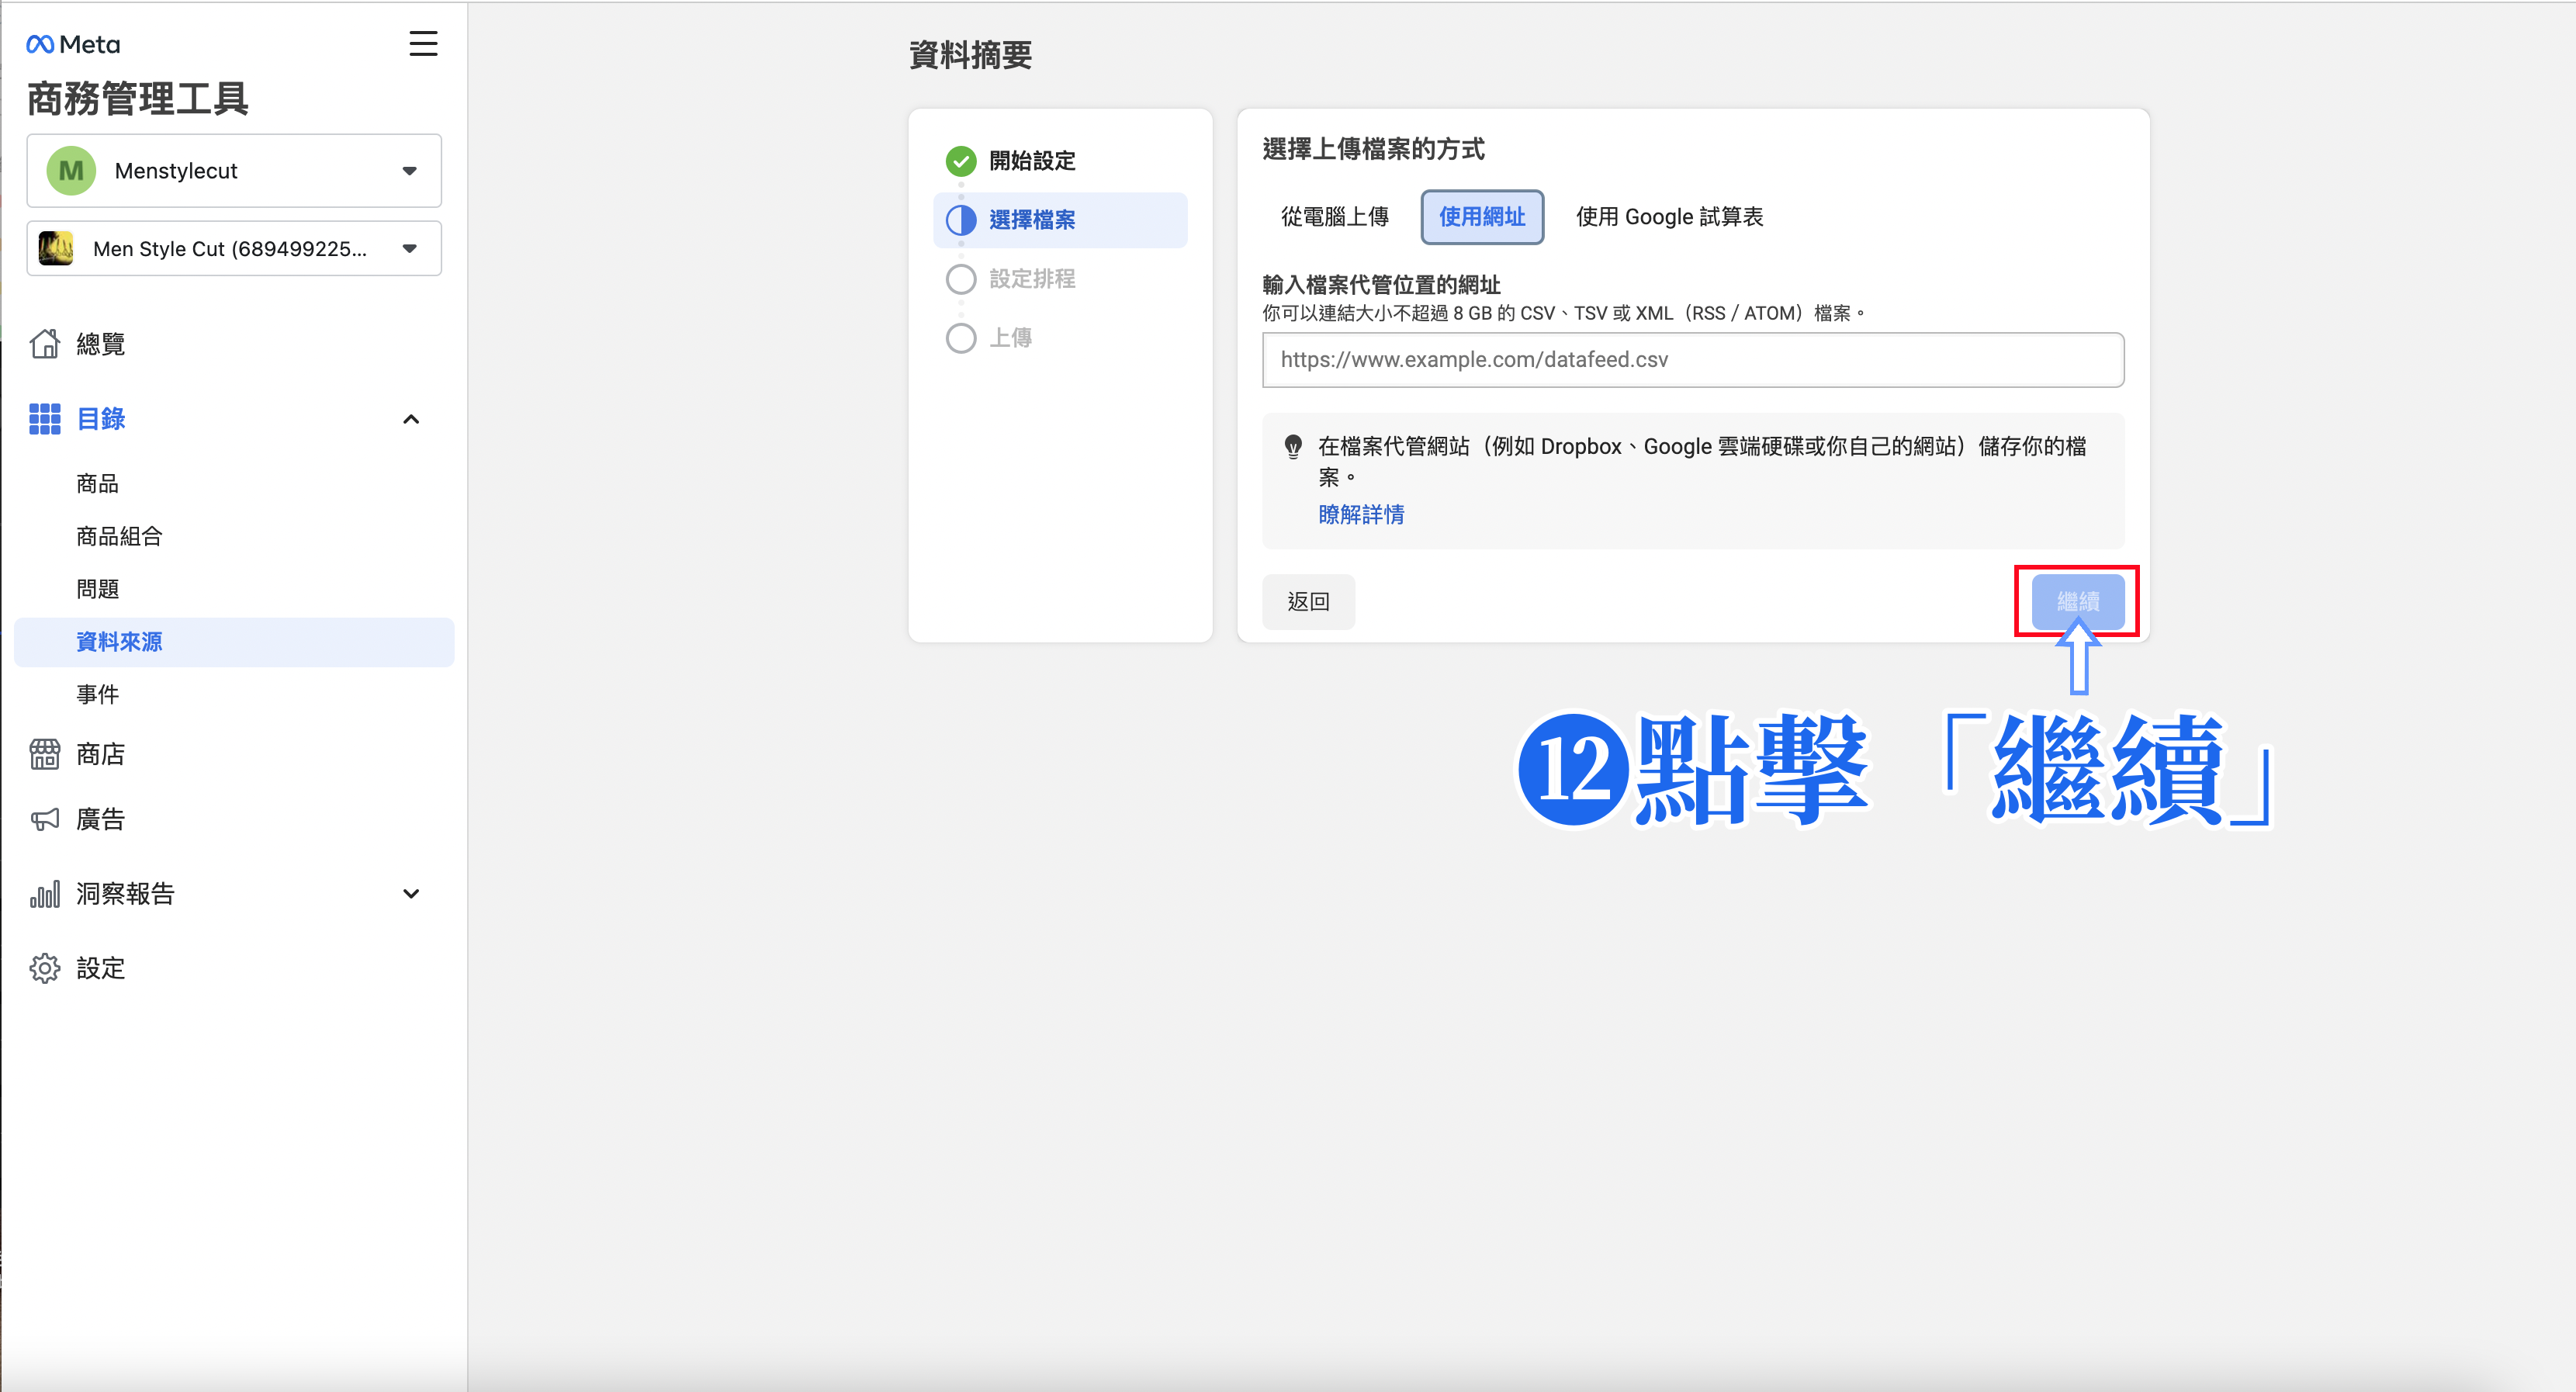
Task: Go to 商店 in the sidebar
Action: click(100, 754)
